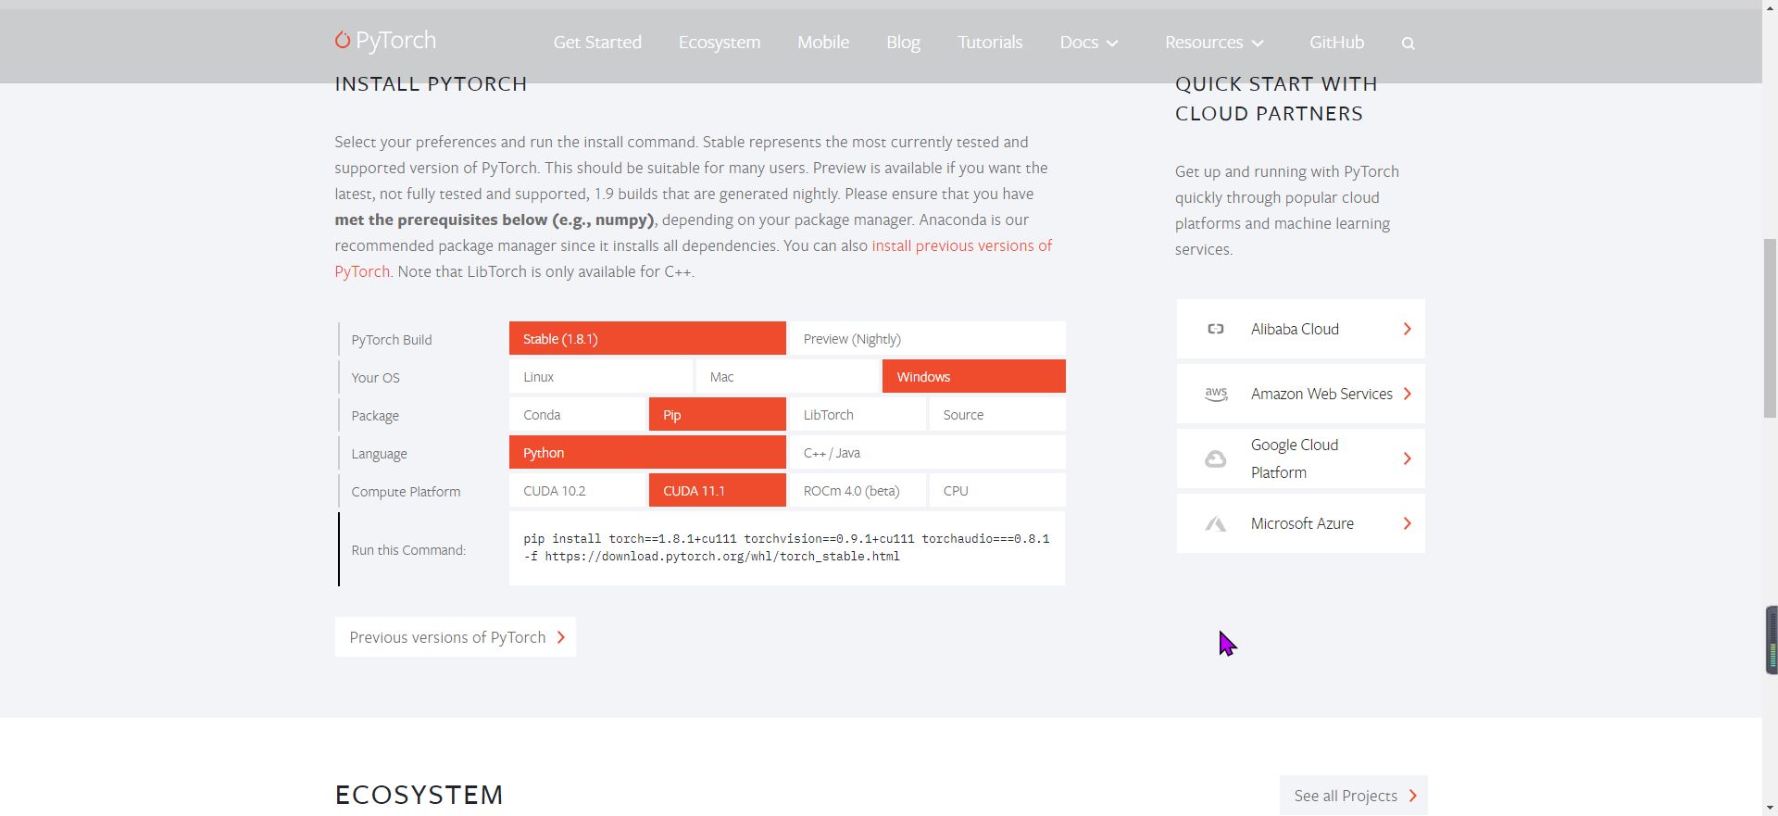Choose CUDA 11.1 compute platform
1778x816 pixels.
point(718,490)
